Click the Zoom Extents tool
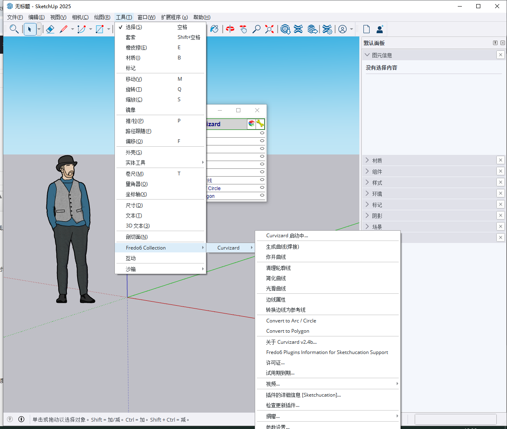The height and width of the screenshot is (429, 507). [x=269, y=29]
